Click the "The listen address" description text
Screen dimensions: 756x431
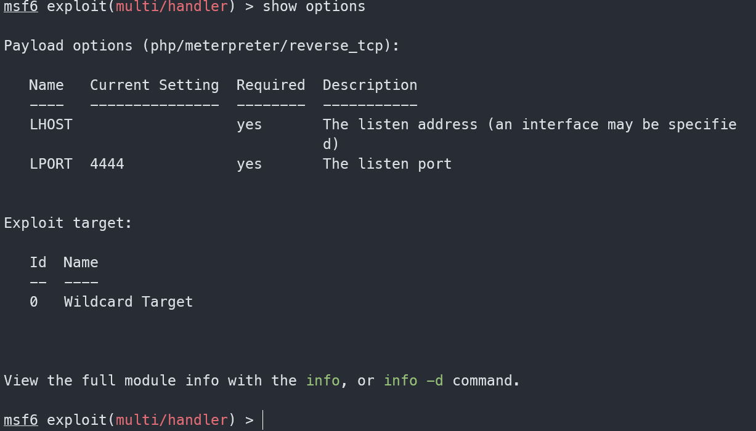400,124
